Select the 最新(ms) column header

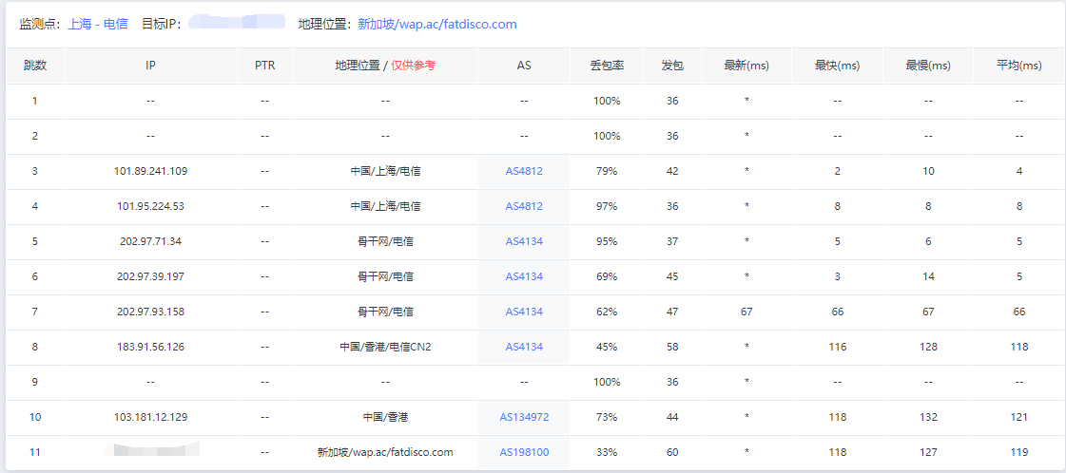pos(746,66)
